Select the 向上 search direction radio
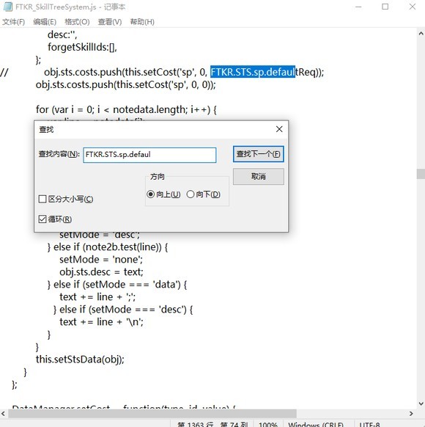 click(x=151, y=194)
